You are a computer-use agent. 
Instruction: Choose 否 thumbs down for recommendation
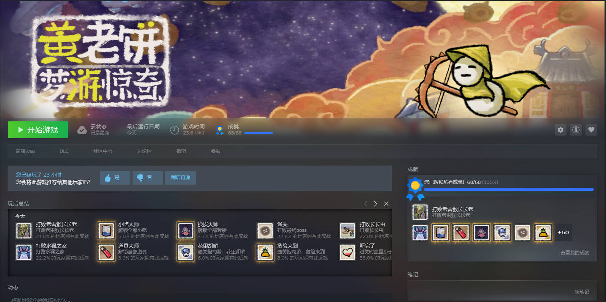click(147, 178)
